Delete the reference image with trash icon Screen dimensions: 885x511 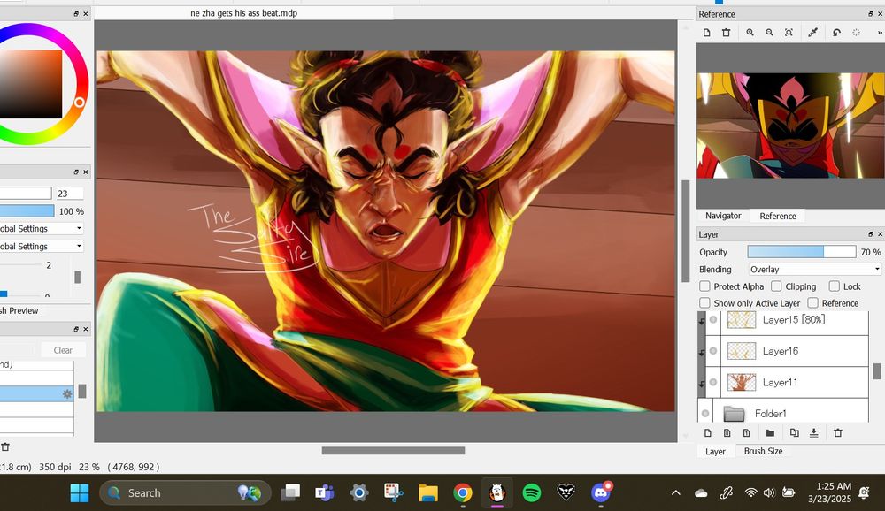pyautogui.click(x=727, y=33)
